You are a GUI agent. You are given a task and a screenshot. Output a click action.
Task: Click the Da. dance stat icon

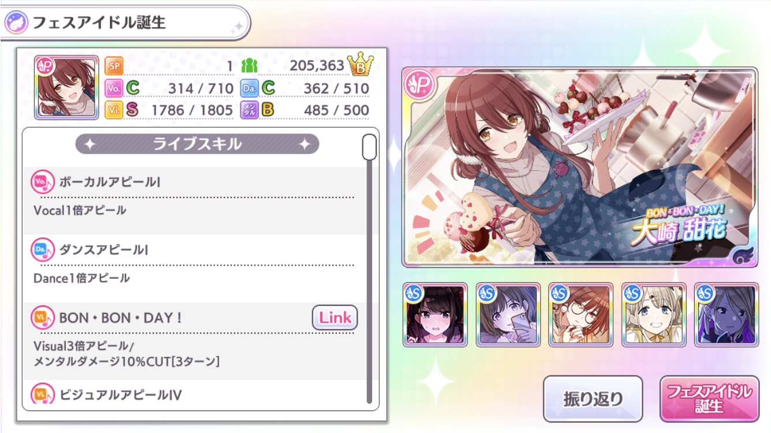tap(249, 88)
